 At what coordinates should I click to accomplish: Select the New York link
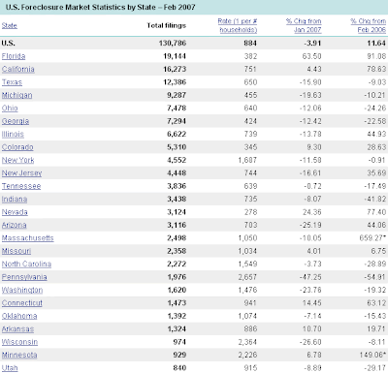[17, 160]
